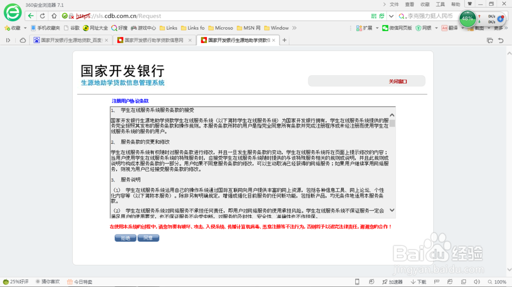Open 手机收藏夹 mobile bookmarks
This screenshot has height=287, width=512.
pyautogui.click(x=45, y=28)
